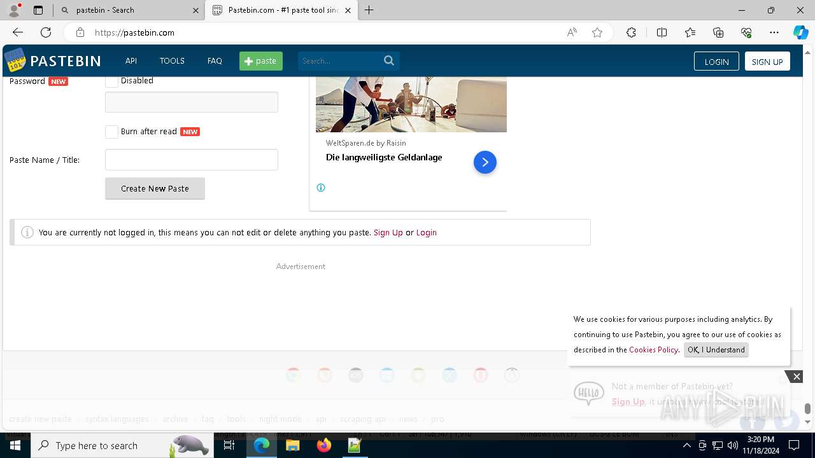
Task: Click OK, I Understand cookie button
Action: pyautogui.click(x=716, y=350)
